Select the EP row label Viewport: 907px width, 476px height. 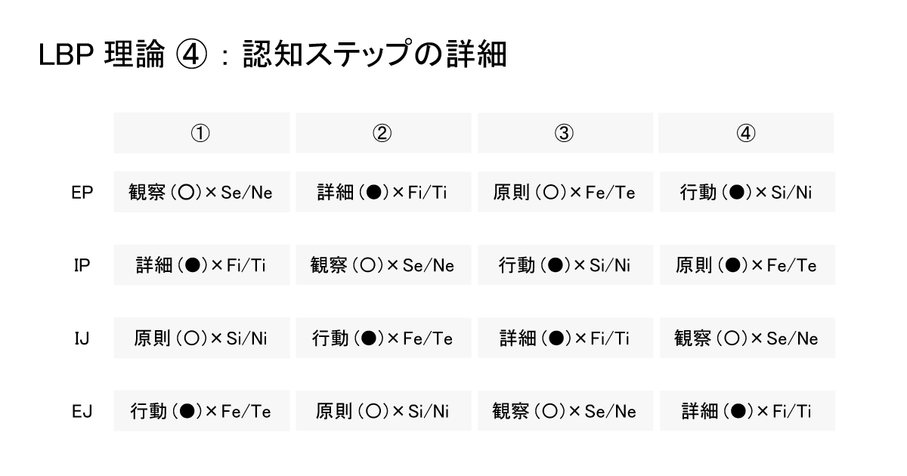[x=83, y=193]
